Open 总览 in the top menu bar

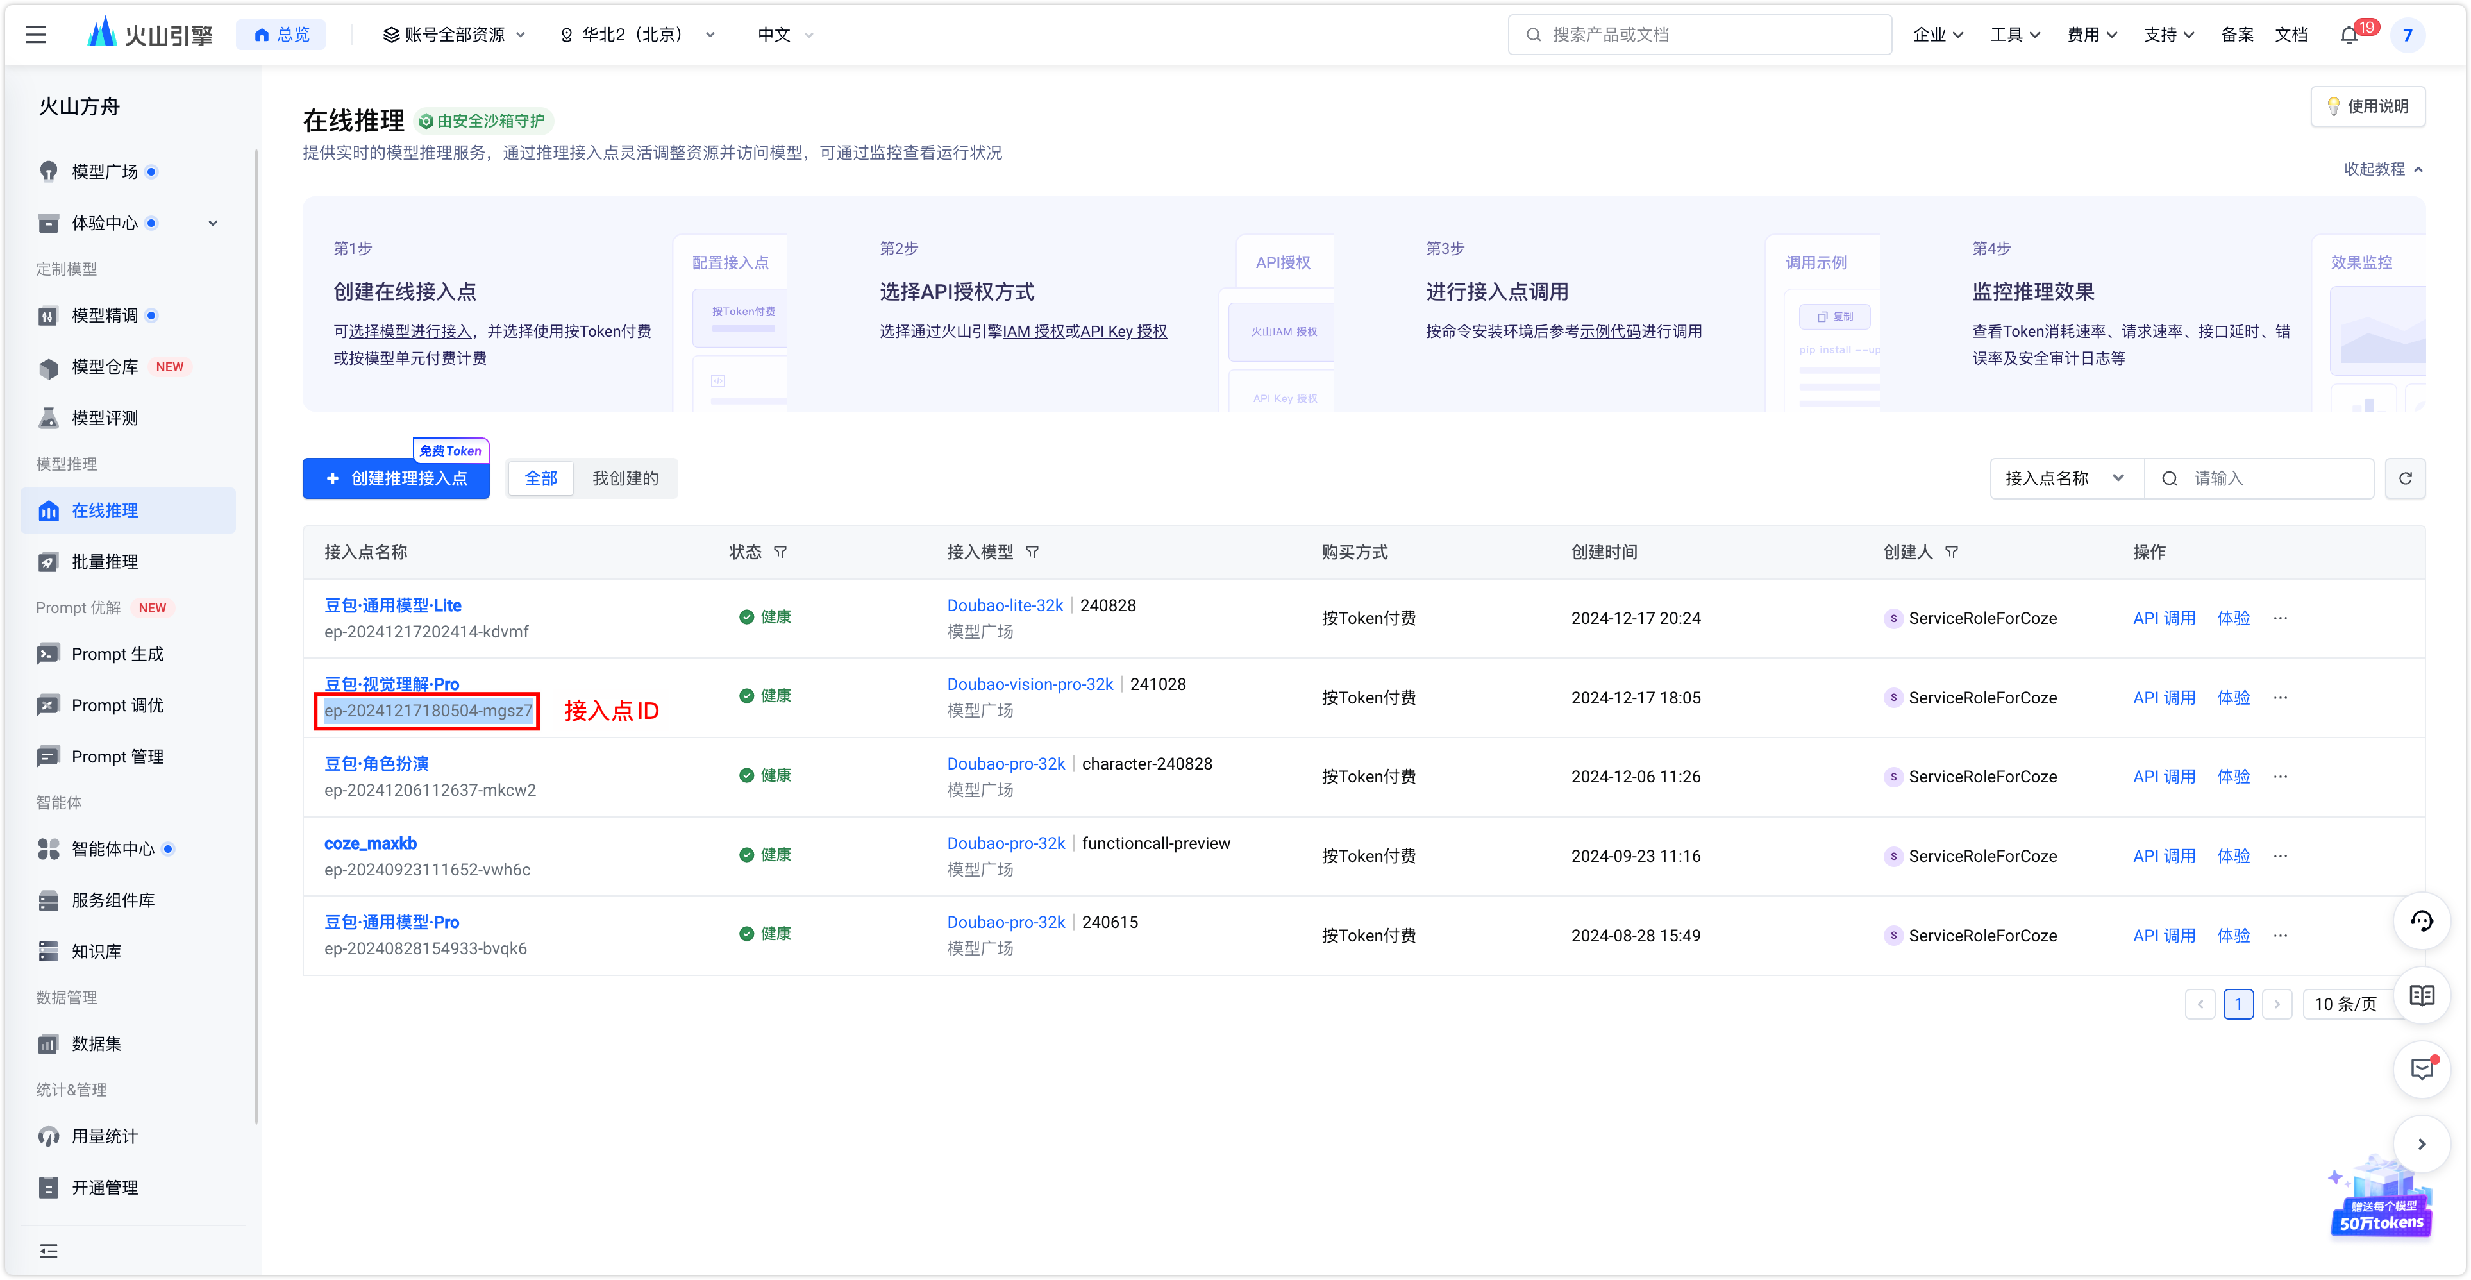tap(281, 33)
